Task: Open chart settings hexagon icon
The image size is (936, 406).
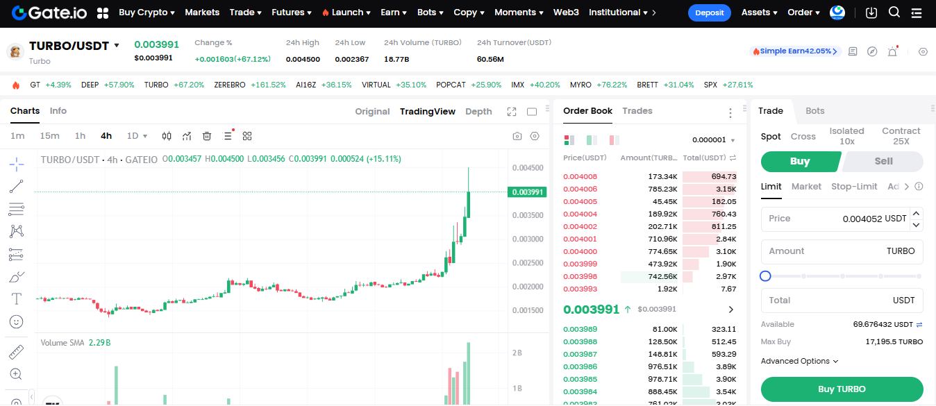Action: 534,136
